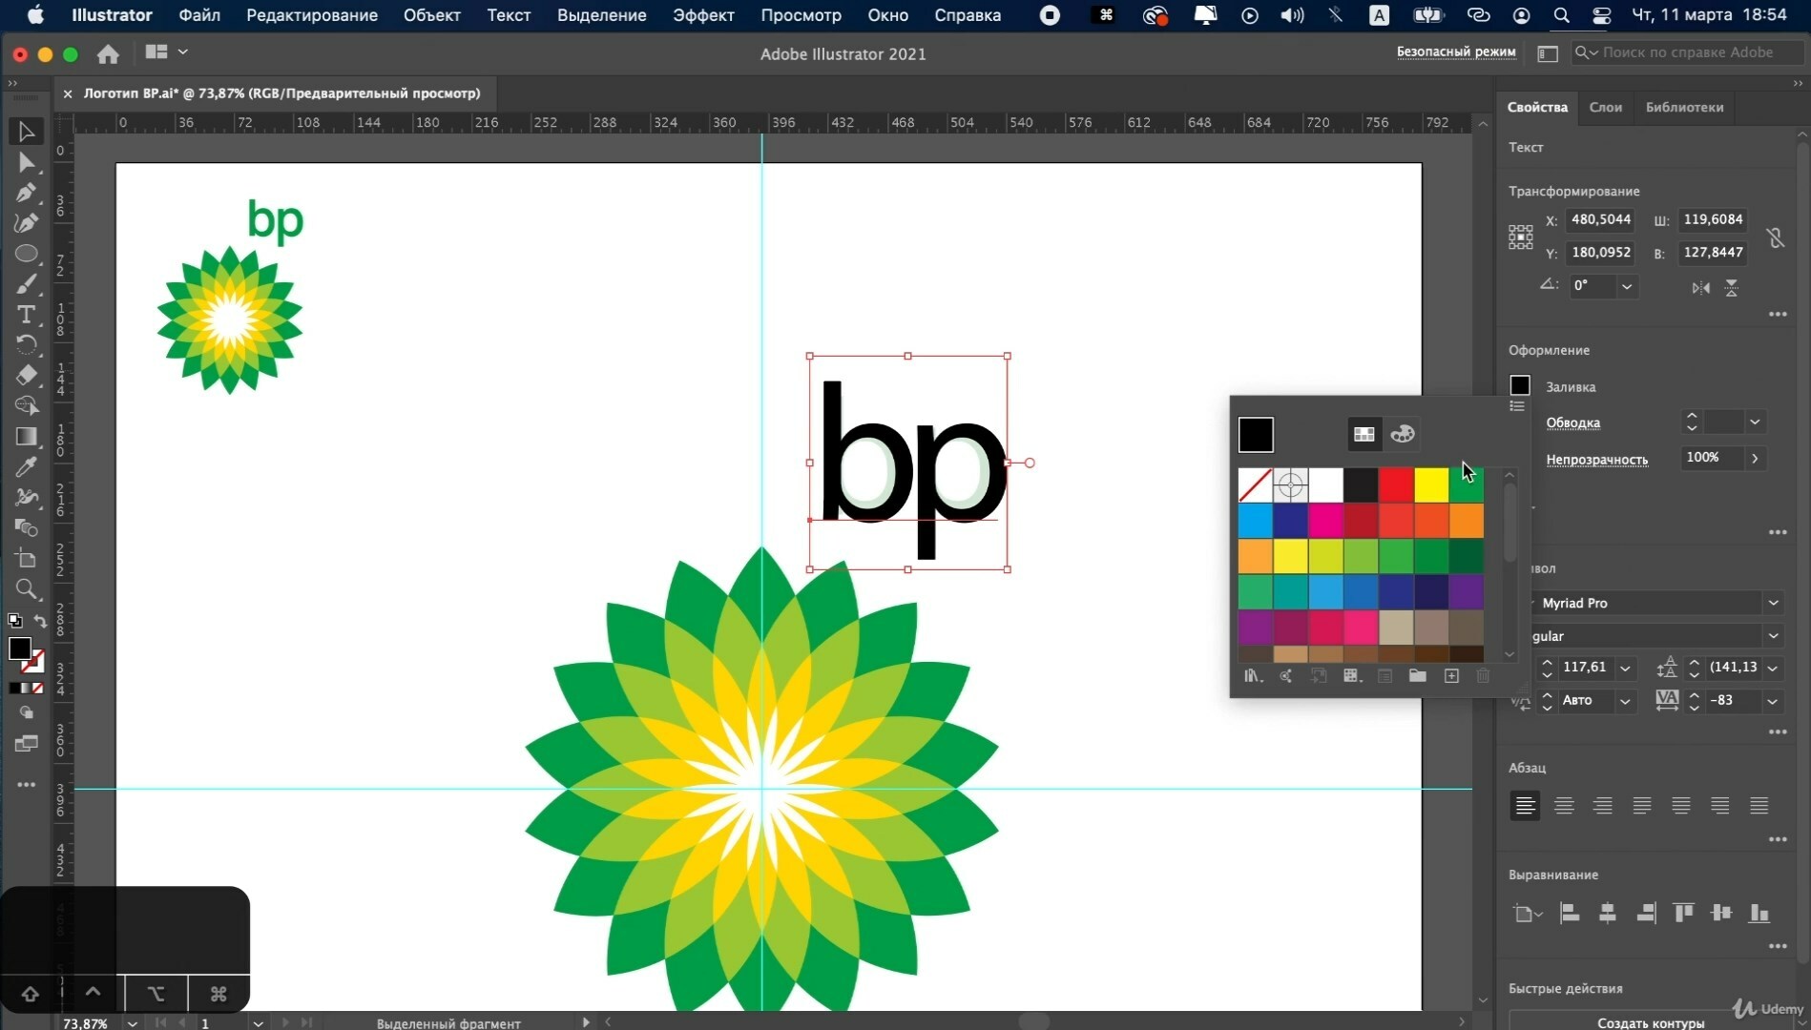Click the width field 119,6084
This screenshot has width=1811, height=1030.
point(1713,219)
